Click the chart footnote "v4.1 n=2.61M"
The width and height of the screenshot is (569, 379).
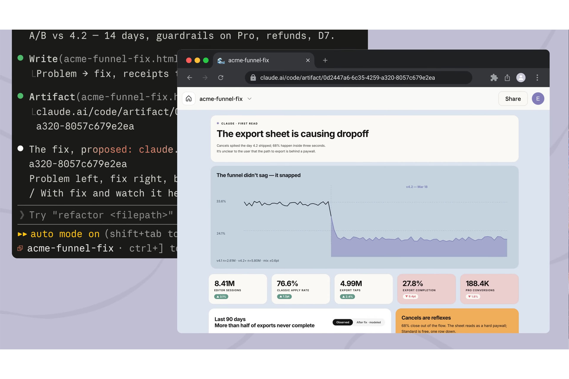226,261
